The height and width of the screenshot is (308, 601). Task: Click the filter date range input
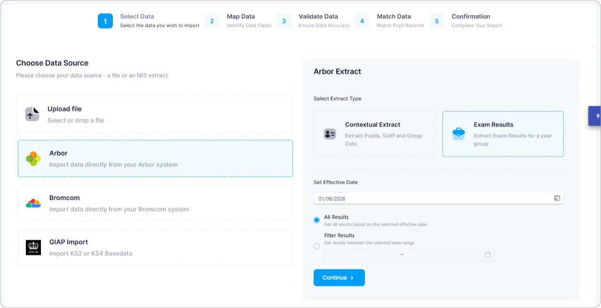(x=409, y=254)
